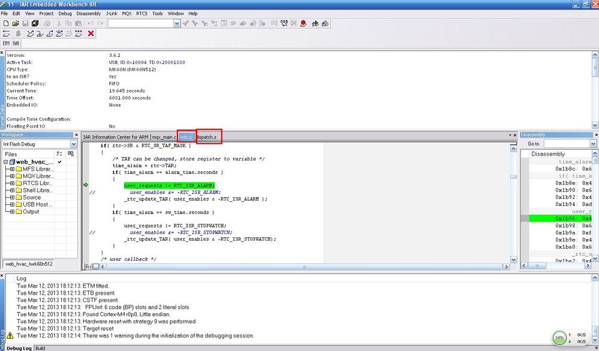Select the highlighted user_requests code line

[169, 186]
